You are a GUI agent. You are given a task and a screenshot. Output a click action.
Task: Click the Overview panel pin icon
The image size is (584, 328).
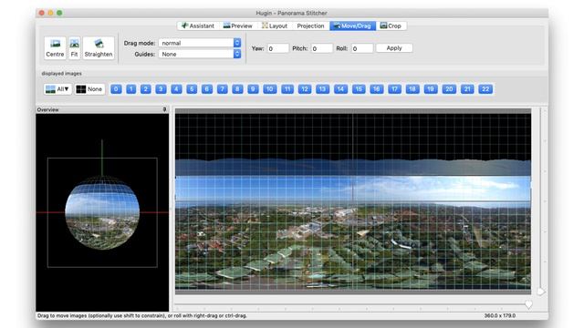[x=164, y=109]
